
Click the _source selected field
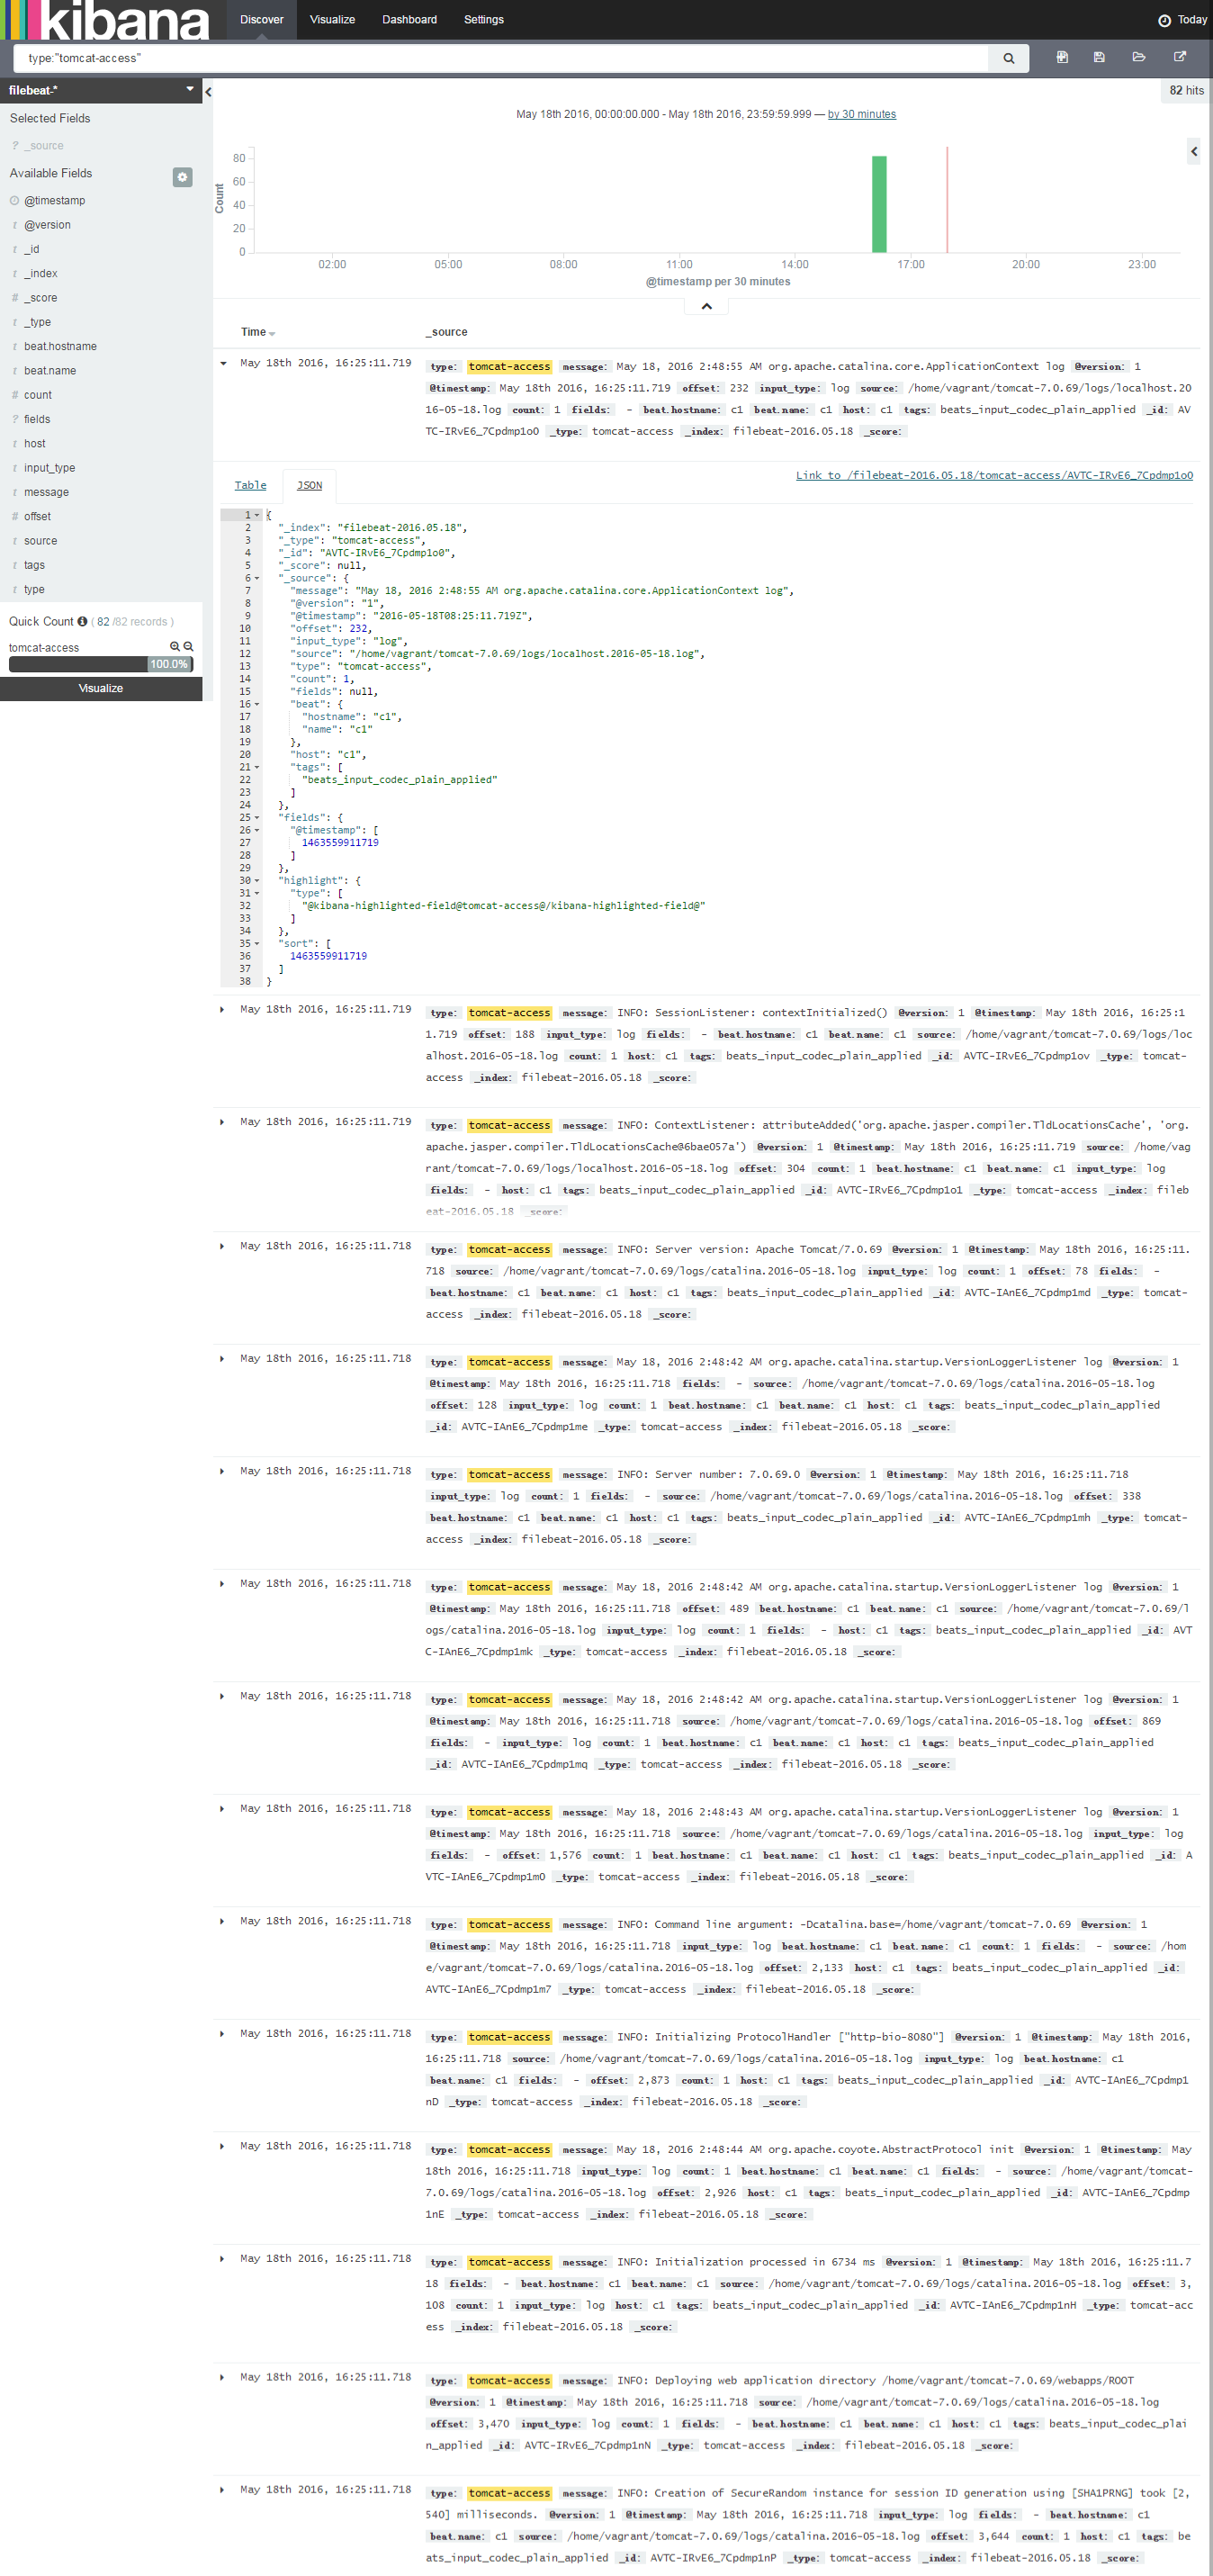[44, 146]
